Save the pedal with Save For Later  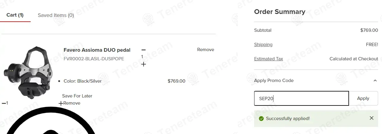pos(77,96)
